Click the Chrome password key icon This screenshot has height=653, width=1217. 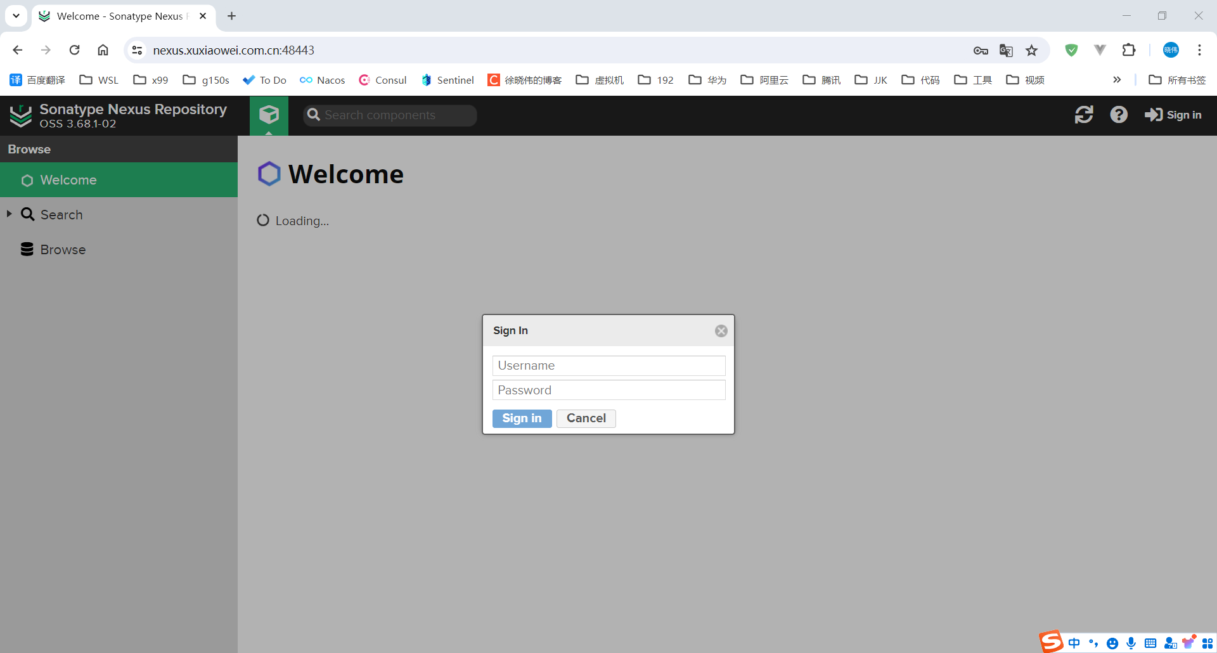(981, 51)
